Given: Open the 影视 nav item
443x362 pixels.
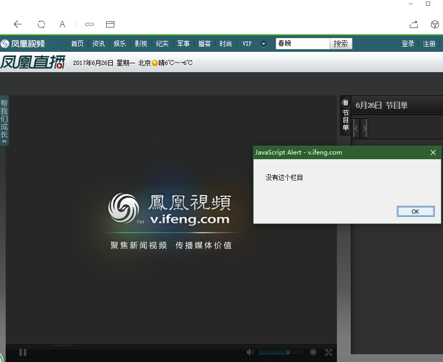Looking at the screenshot, I should [x=141, y=44].
